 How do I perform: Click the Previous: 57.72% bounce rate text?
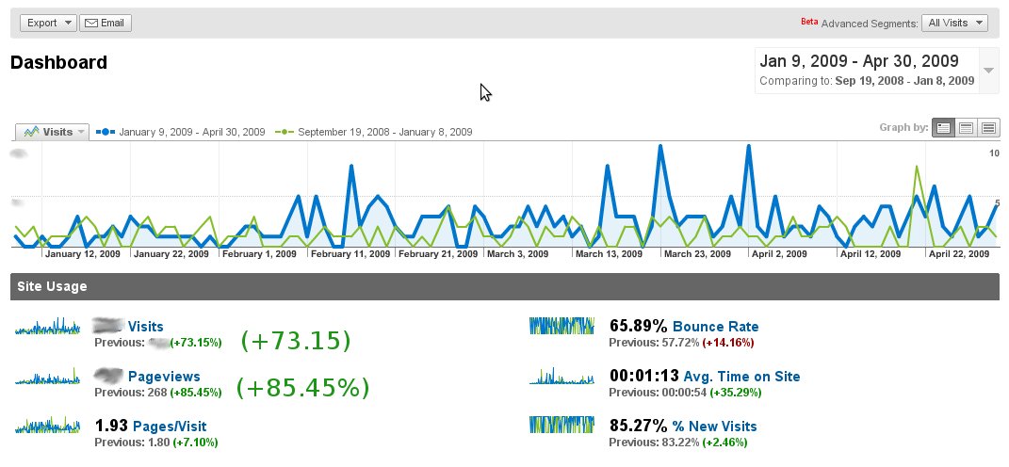tap(654, 343)
